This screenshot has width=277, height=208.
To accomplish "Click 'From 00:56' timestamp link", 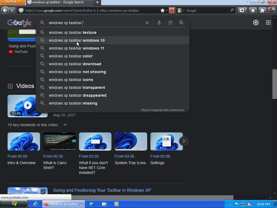I will coord(53,156).
